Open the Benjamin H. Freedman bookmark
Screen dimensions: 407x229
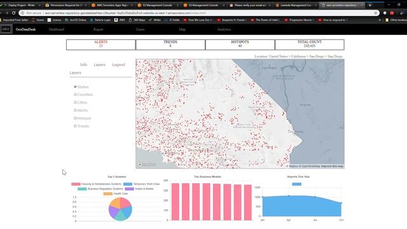coord(231,20)
